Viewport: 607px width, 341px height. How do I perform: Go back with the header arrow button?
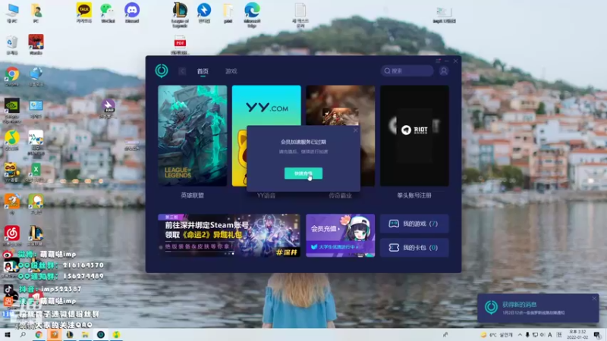(x=182, y=71)
